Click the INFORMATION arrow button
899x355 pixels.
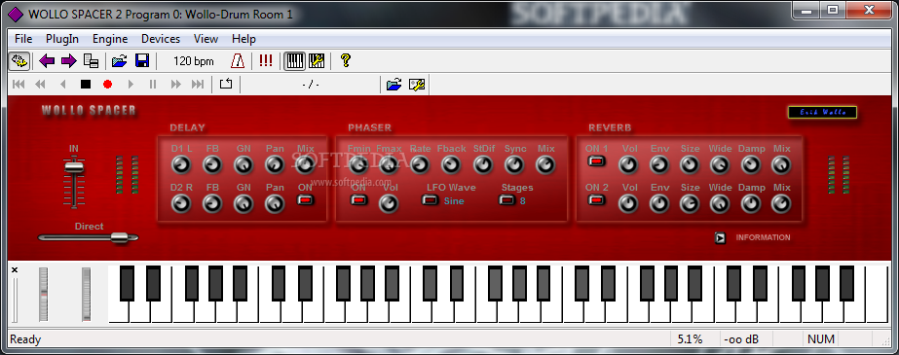(x=721, y=237)
